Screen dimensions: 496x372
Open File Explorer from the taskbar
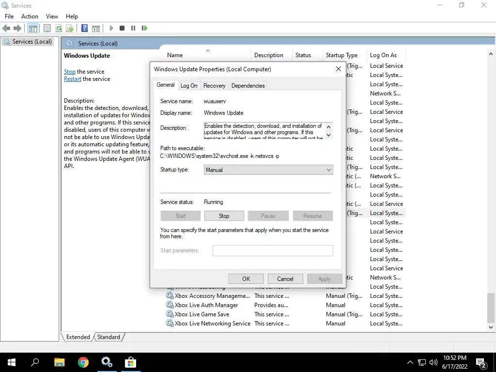click(x=59, y=362)
